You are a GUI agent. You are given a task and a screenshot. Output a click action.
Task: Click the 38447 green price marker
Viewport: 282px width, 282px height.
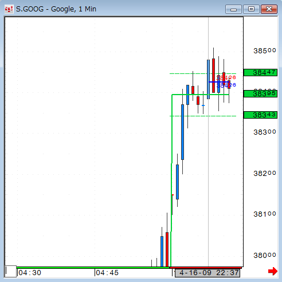click(260, 73)
